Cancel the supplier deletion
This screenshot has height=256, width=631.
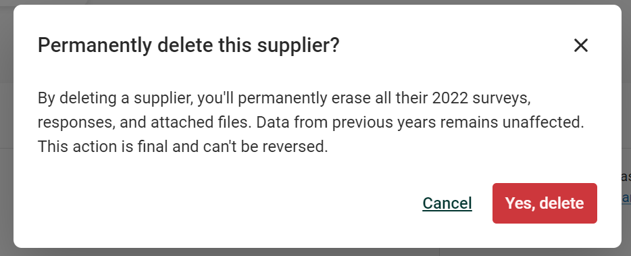tap(447, 203)
